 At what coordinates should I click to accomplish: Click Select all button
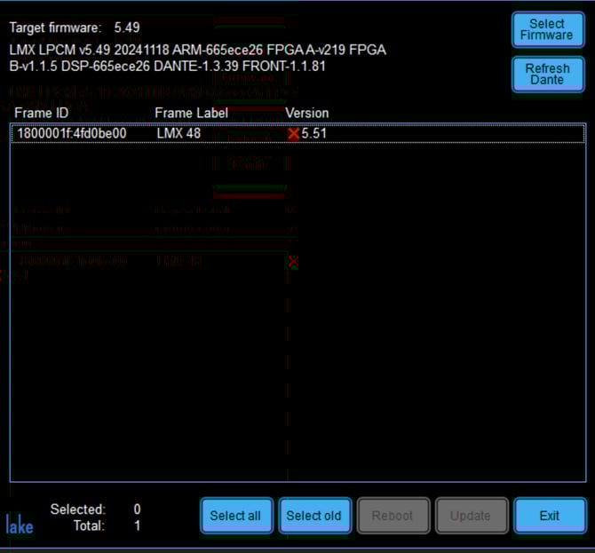coord(237,516)
